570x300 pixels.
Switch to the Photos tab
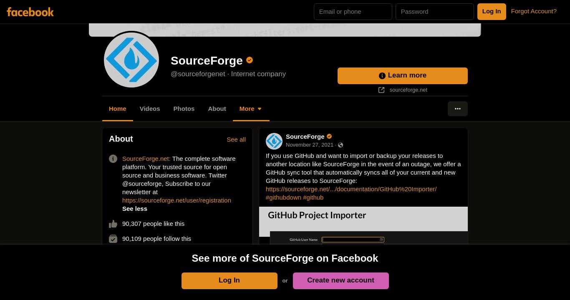click(184, 109)
